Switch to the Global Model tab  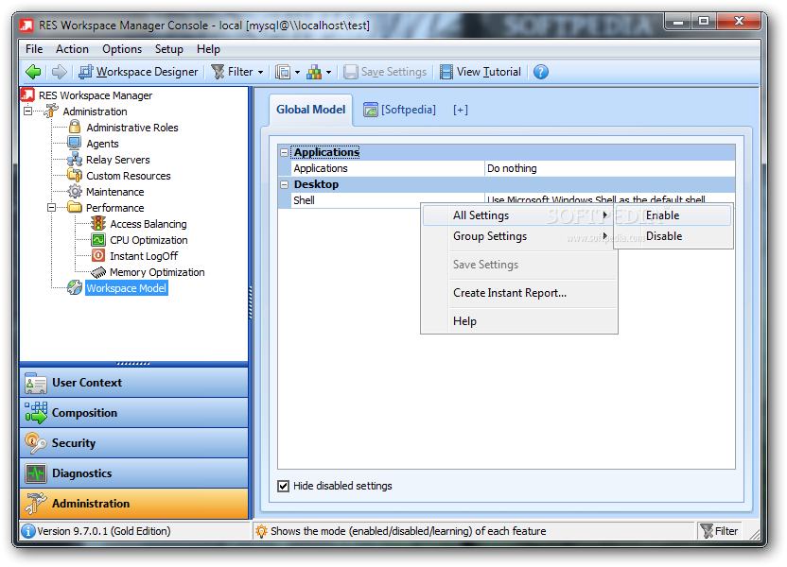click(x=310, y=110)
